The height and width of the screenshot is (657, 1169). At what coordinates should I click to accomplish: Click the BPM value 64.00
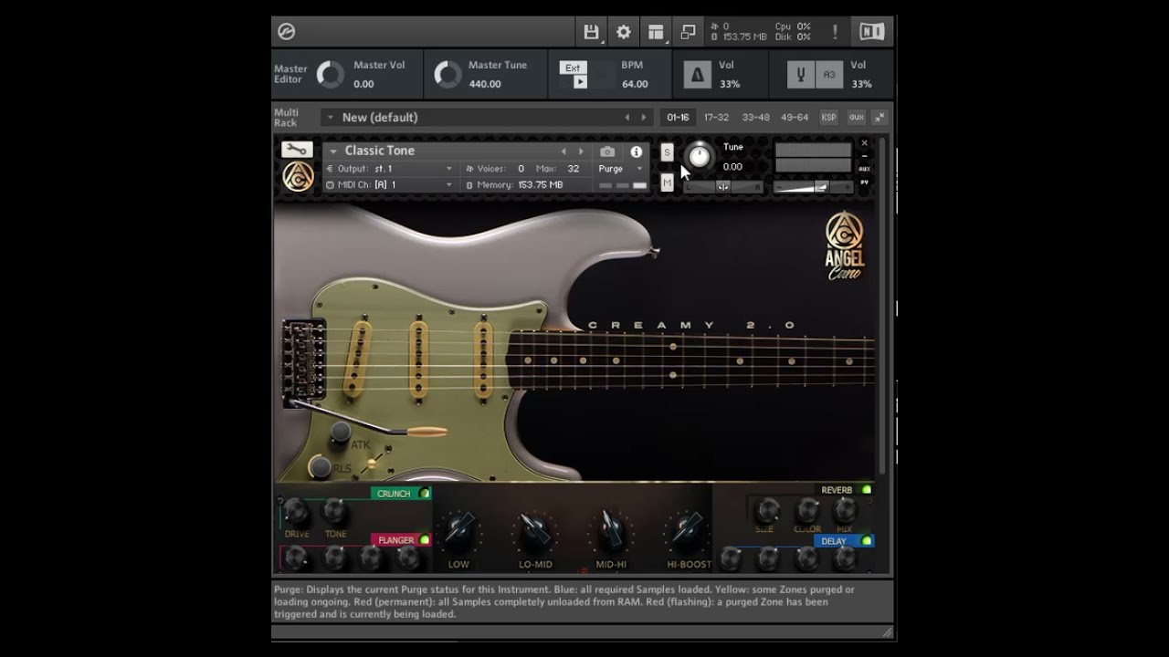pyautogui.click(x=635, y=84)
